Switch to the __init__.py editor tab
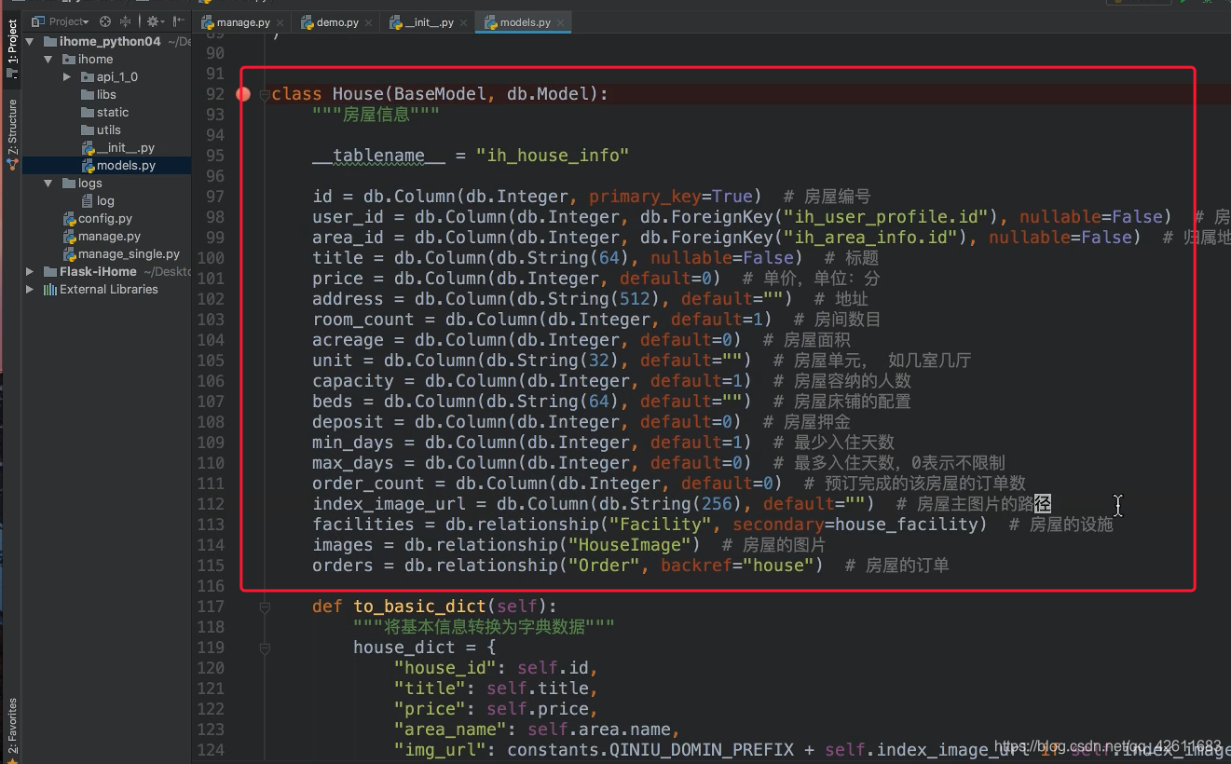1231x764 pixels. (429, 22)
